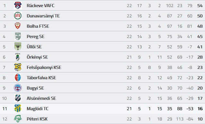Open the Ráckeve VAFC team page
Screen dimensions: 205x124
(x=40, y=5)
